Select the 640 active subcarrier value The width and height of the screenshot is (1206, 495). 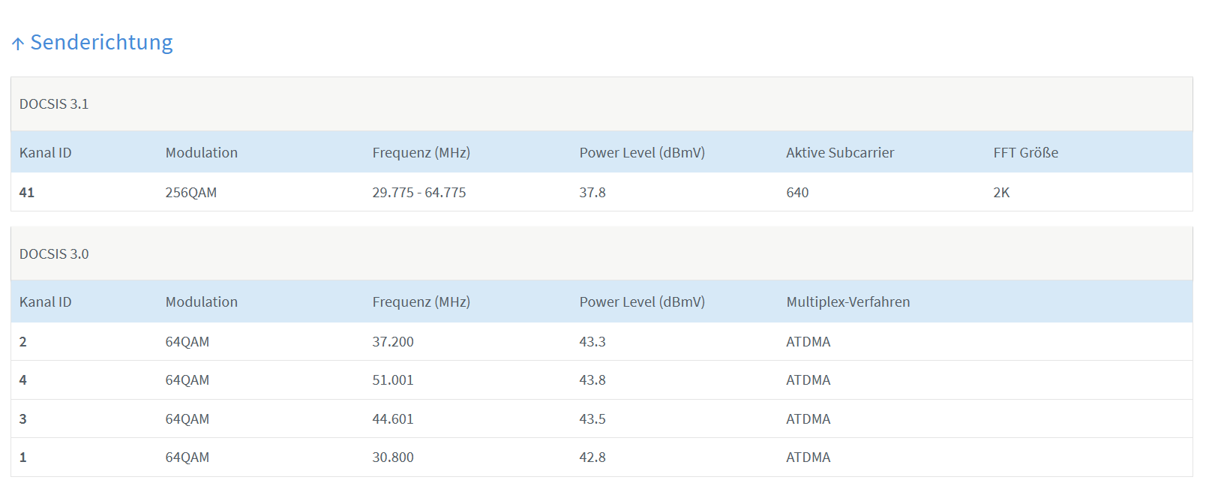click(x=797, y=193)
